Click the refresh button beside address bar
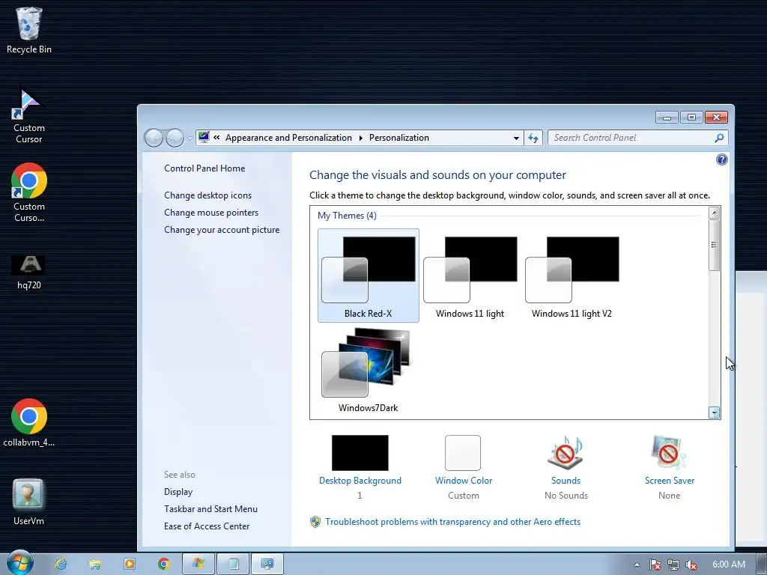The width and height of the screenshot is (767, 575). point(533,139)
